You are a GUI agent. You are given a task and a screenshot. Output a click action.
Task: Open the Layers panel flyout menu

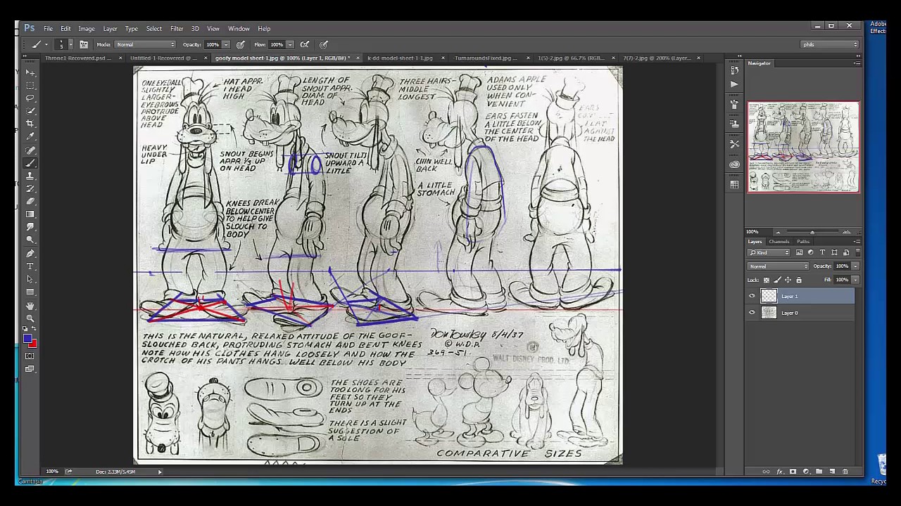pos(856,242)
